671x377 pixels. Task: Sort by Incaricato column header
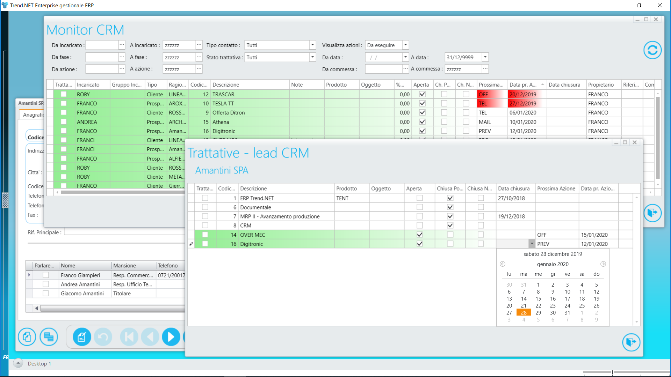click(x=88, y=85)
